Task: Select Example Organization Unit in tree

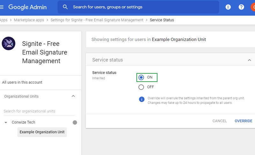Action: [x=42, y=132]
